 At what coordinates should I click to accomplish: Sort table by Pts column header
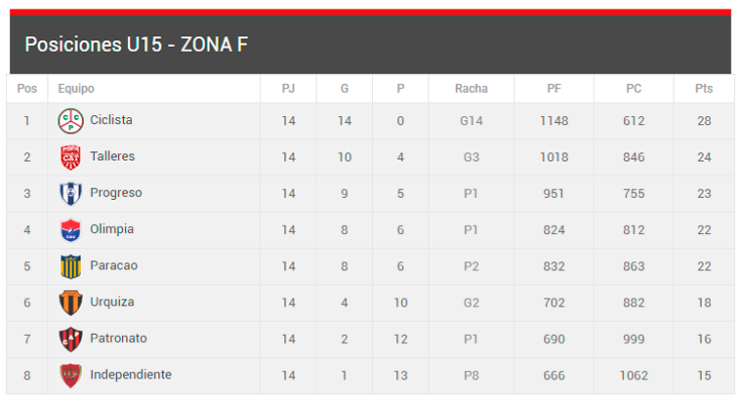(704, 89)
